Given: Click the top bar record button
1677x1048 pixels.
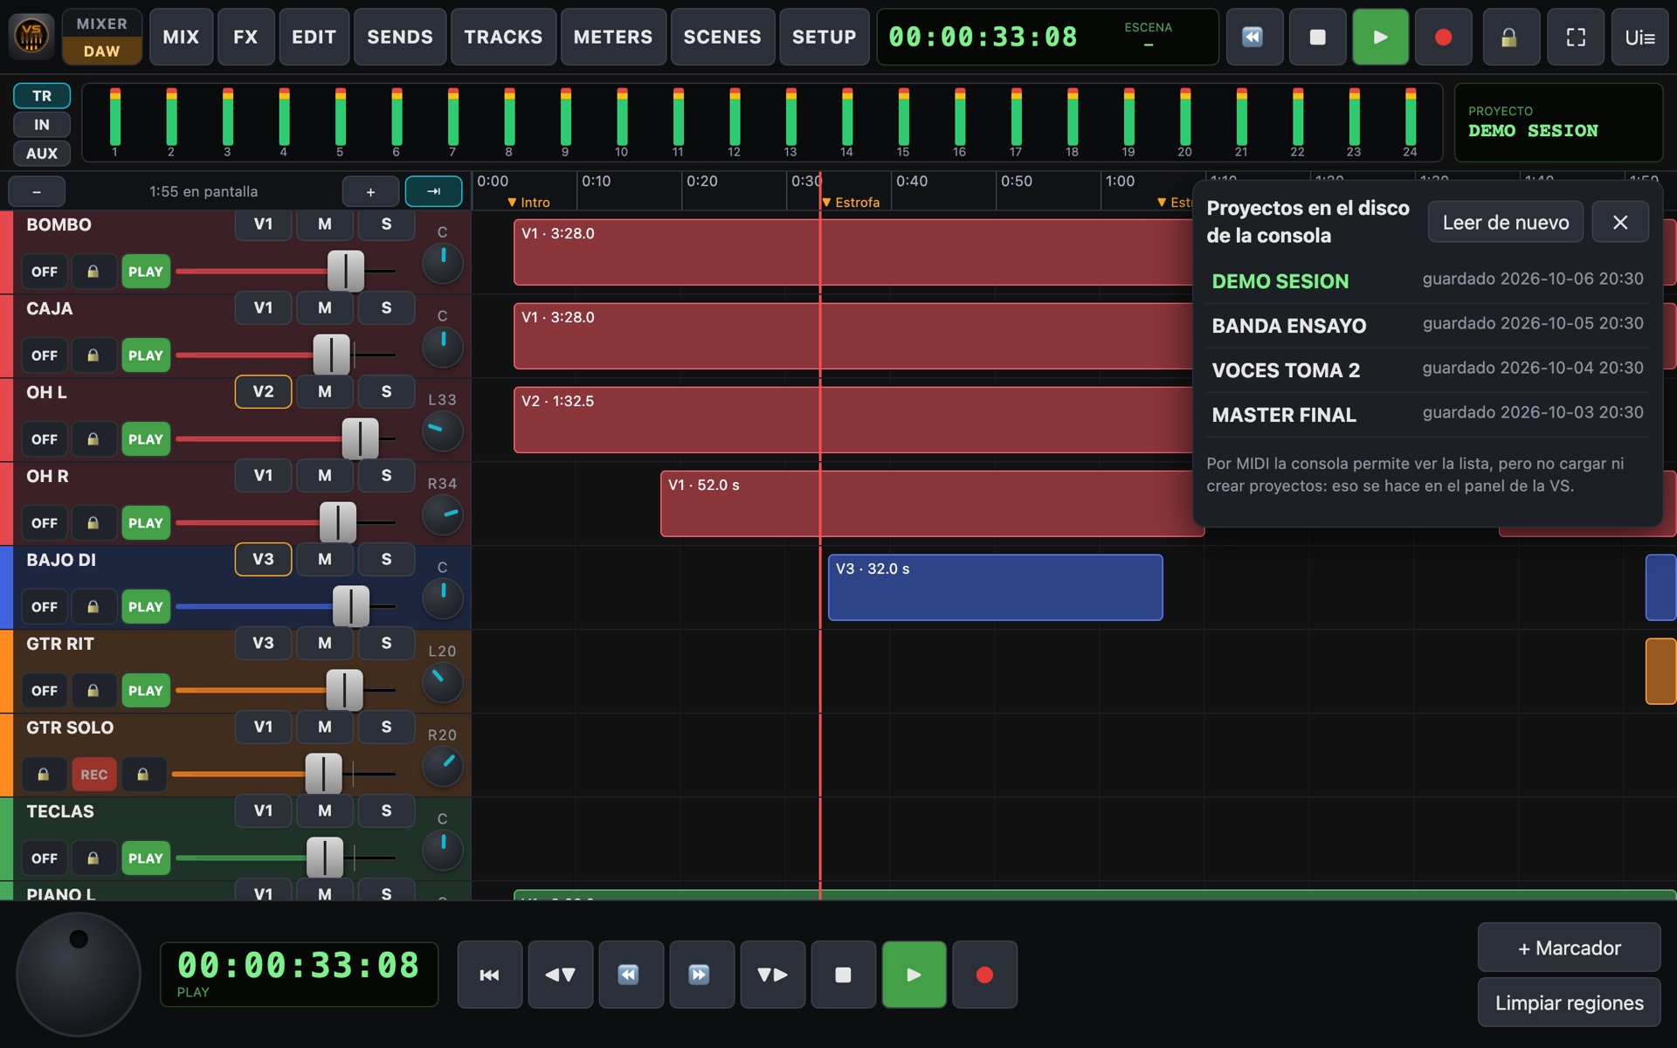Looking at the screenshot, I should (1443, 37).
